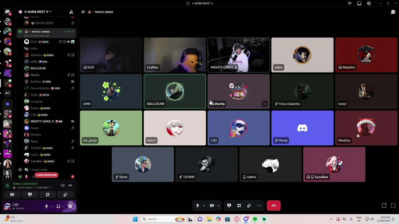Open more options on the Dorito tile
The image size is (399, 224).
pyautogui.click(x=265, y=104)
